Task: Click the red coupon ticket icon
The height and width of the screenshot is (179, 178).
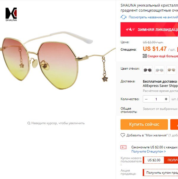Action: 123,147
